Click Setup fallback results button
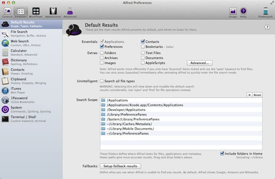 click(x=120, y=166)
